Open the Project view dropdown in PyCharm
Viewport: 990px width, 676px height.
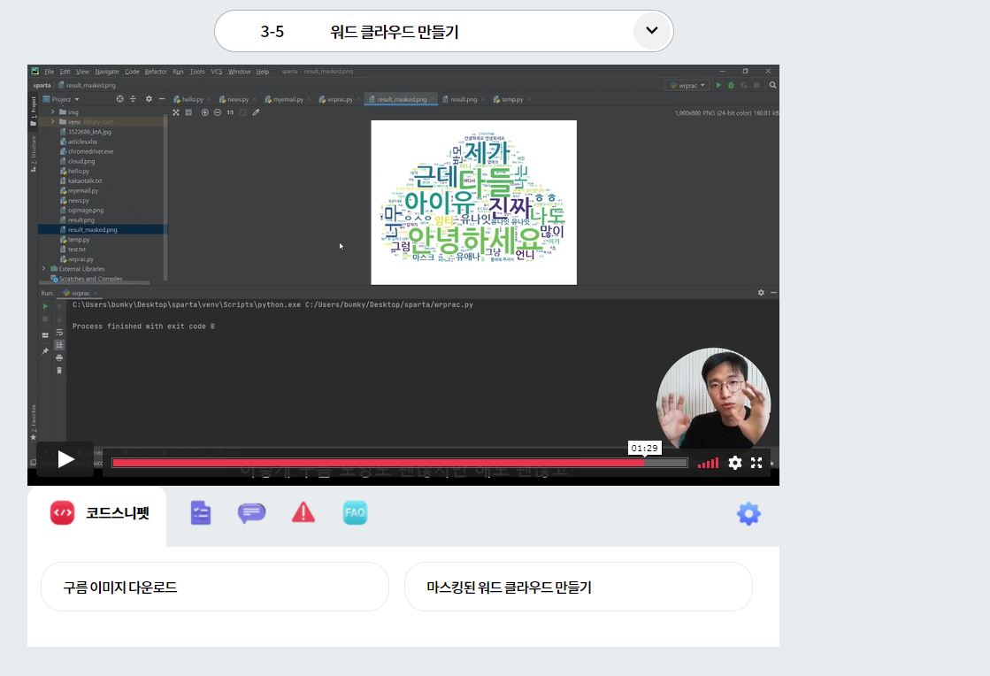tap(61, 99)
